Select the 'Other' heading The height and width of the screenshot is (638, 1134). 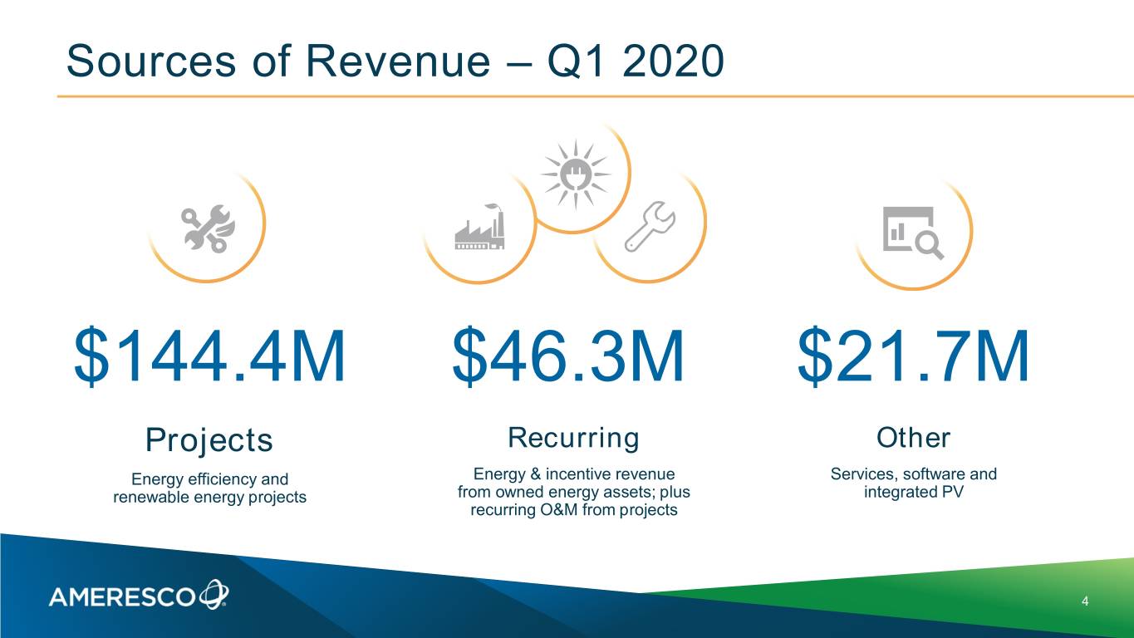(x=913, y=437)
